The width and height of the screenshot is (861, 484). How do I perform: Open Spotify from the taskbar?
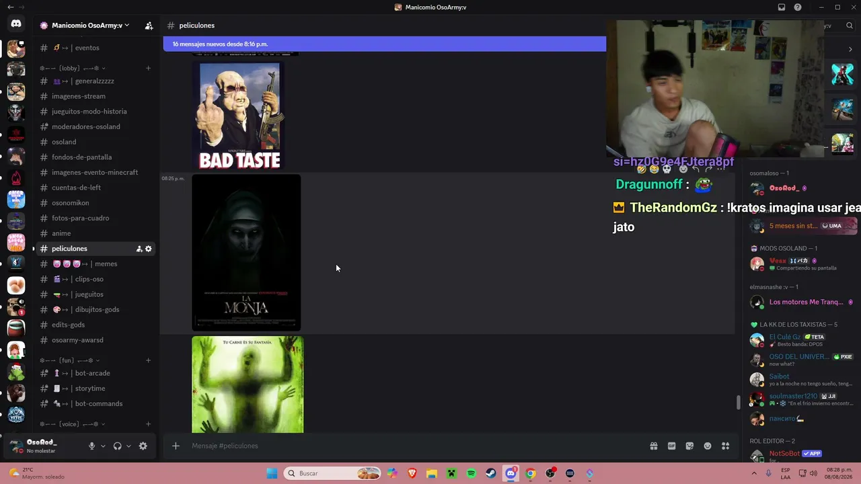(x=471, y=473)
